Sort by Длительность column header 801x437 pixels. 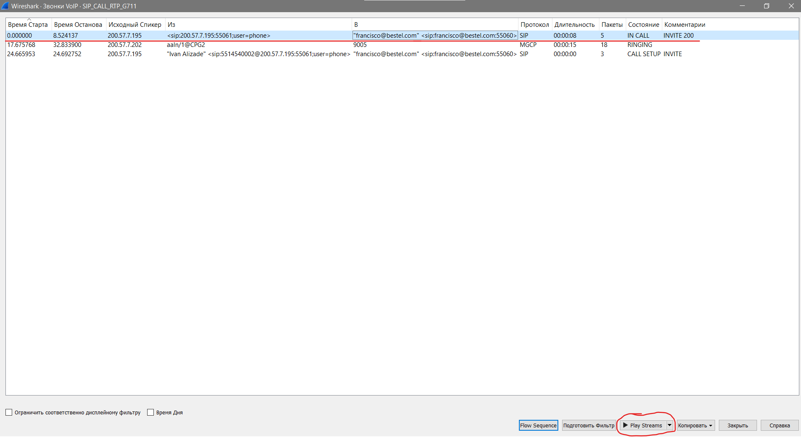575,25
